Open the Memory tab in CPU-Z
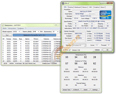The height and width of the screenshot is (94, 116). click(85, 7)
